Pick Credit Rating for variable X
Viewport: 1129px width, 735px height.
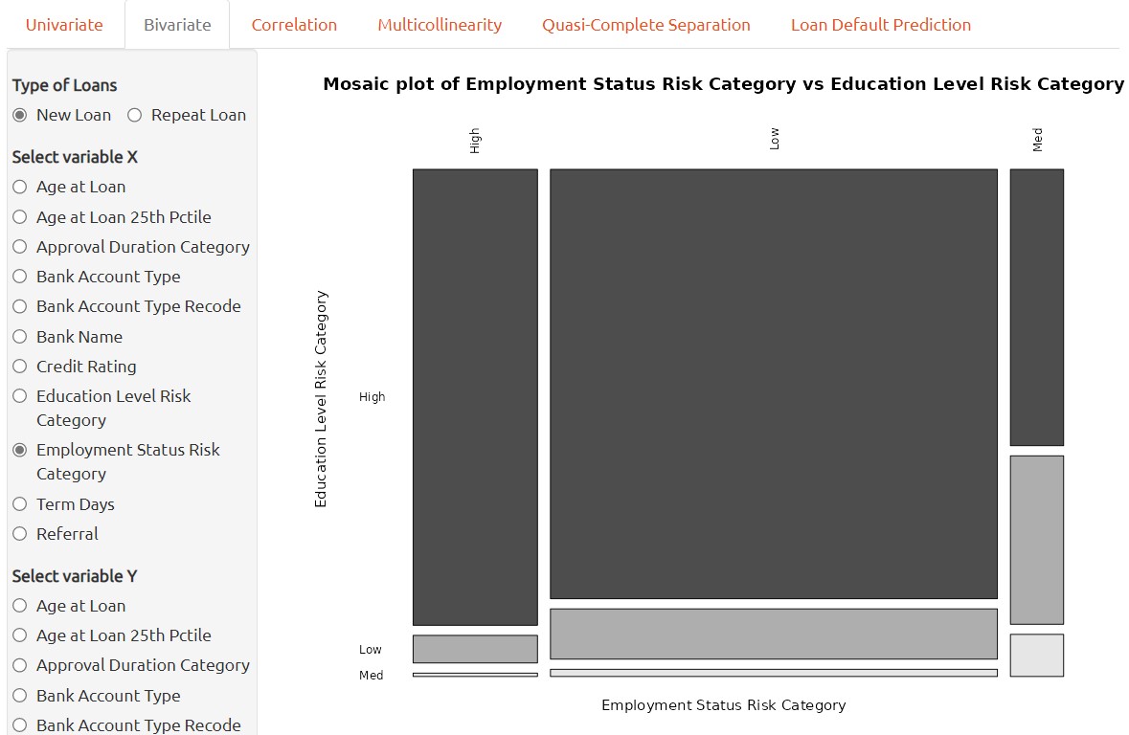[20, 367]
